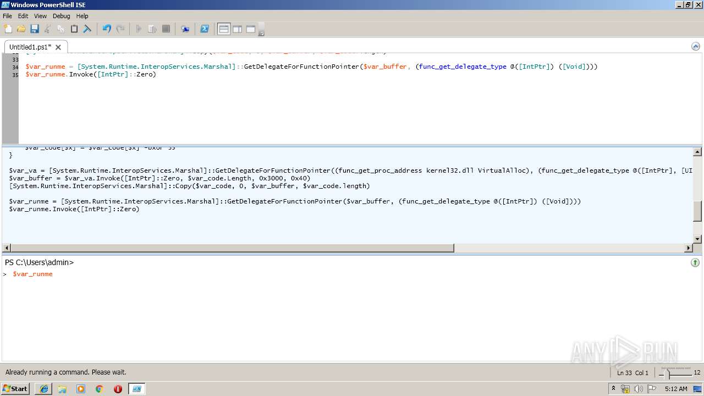Click the green arrow in command pane
The height and width of the screenshot is (396, 704).
coord(695,263)
